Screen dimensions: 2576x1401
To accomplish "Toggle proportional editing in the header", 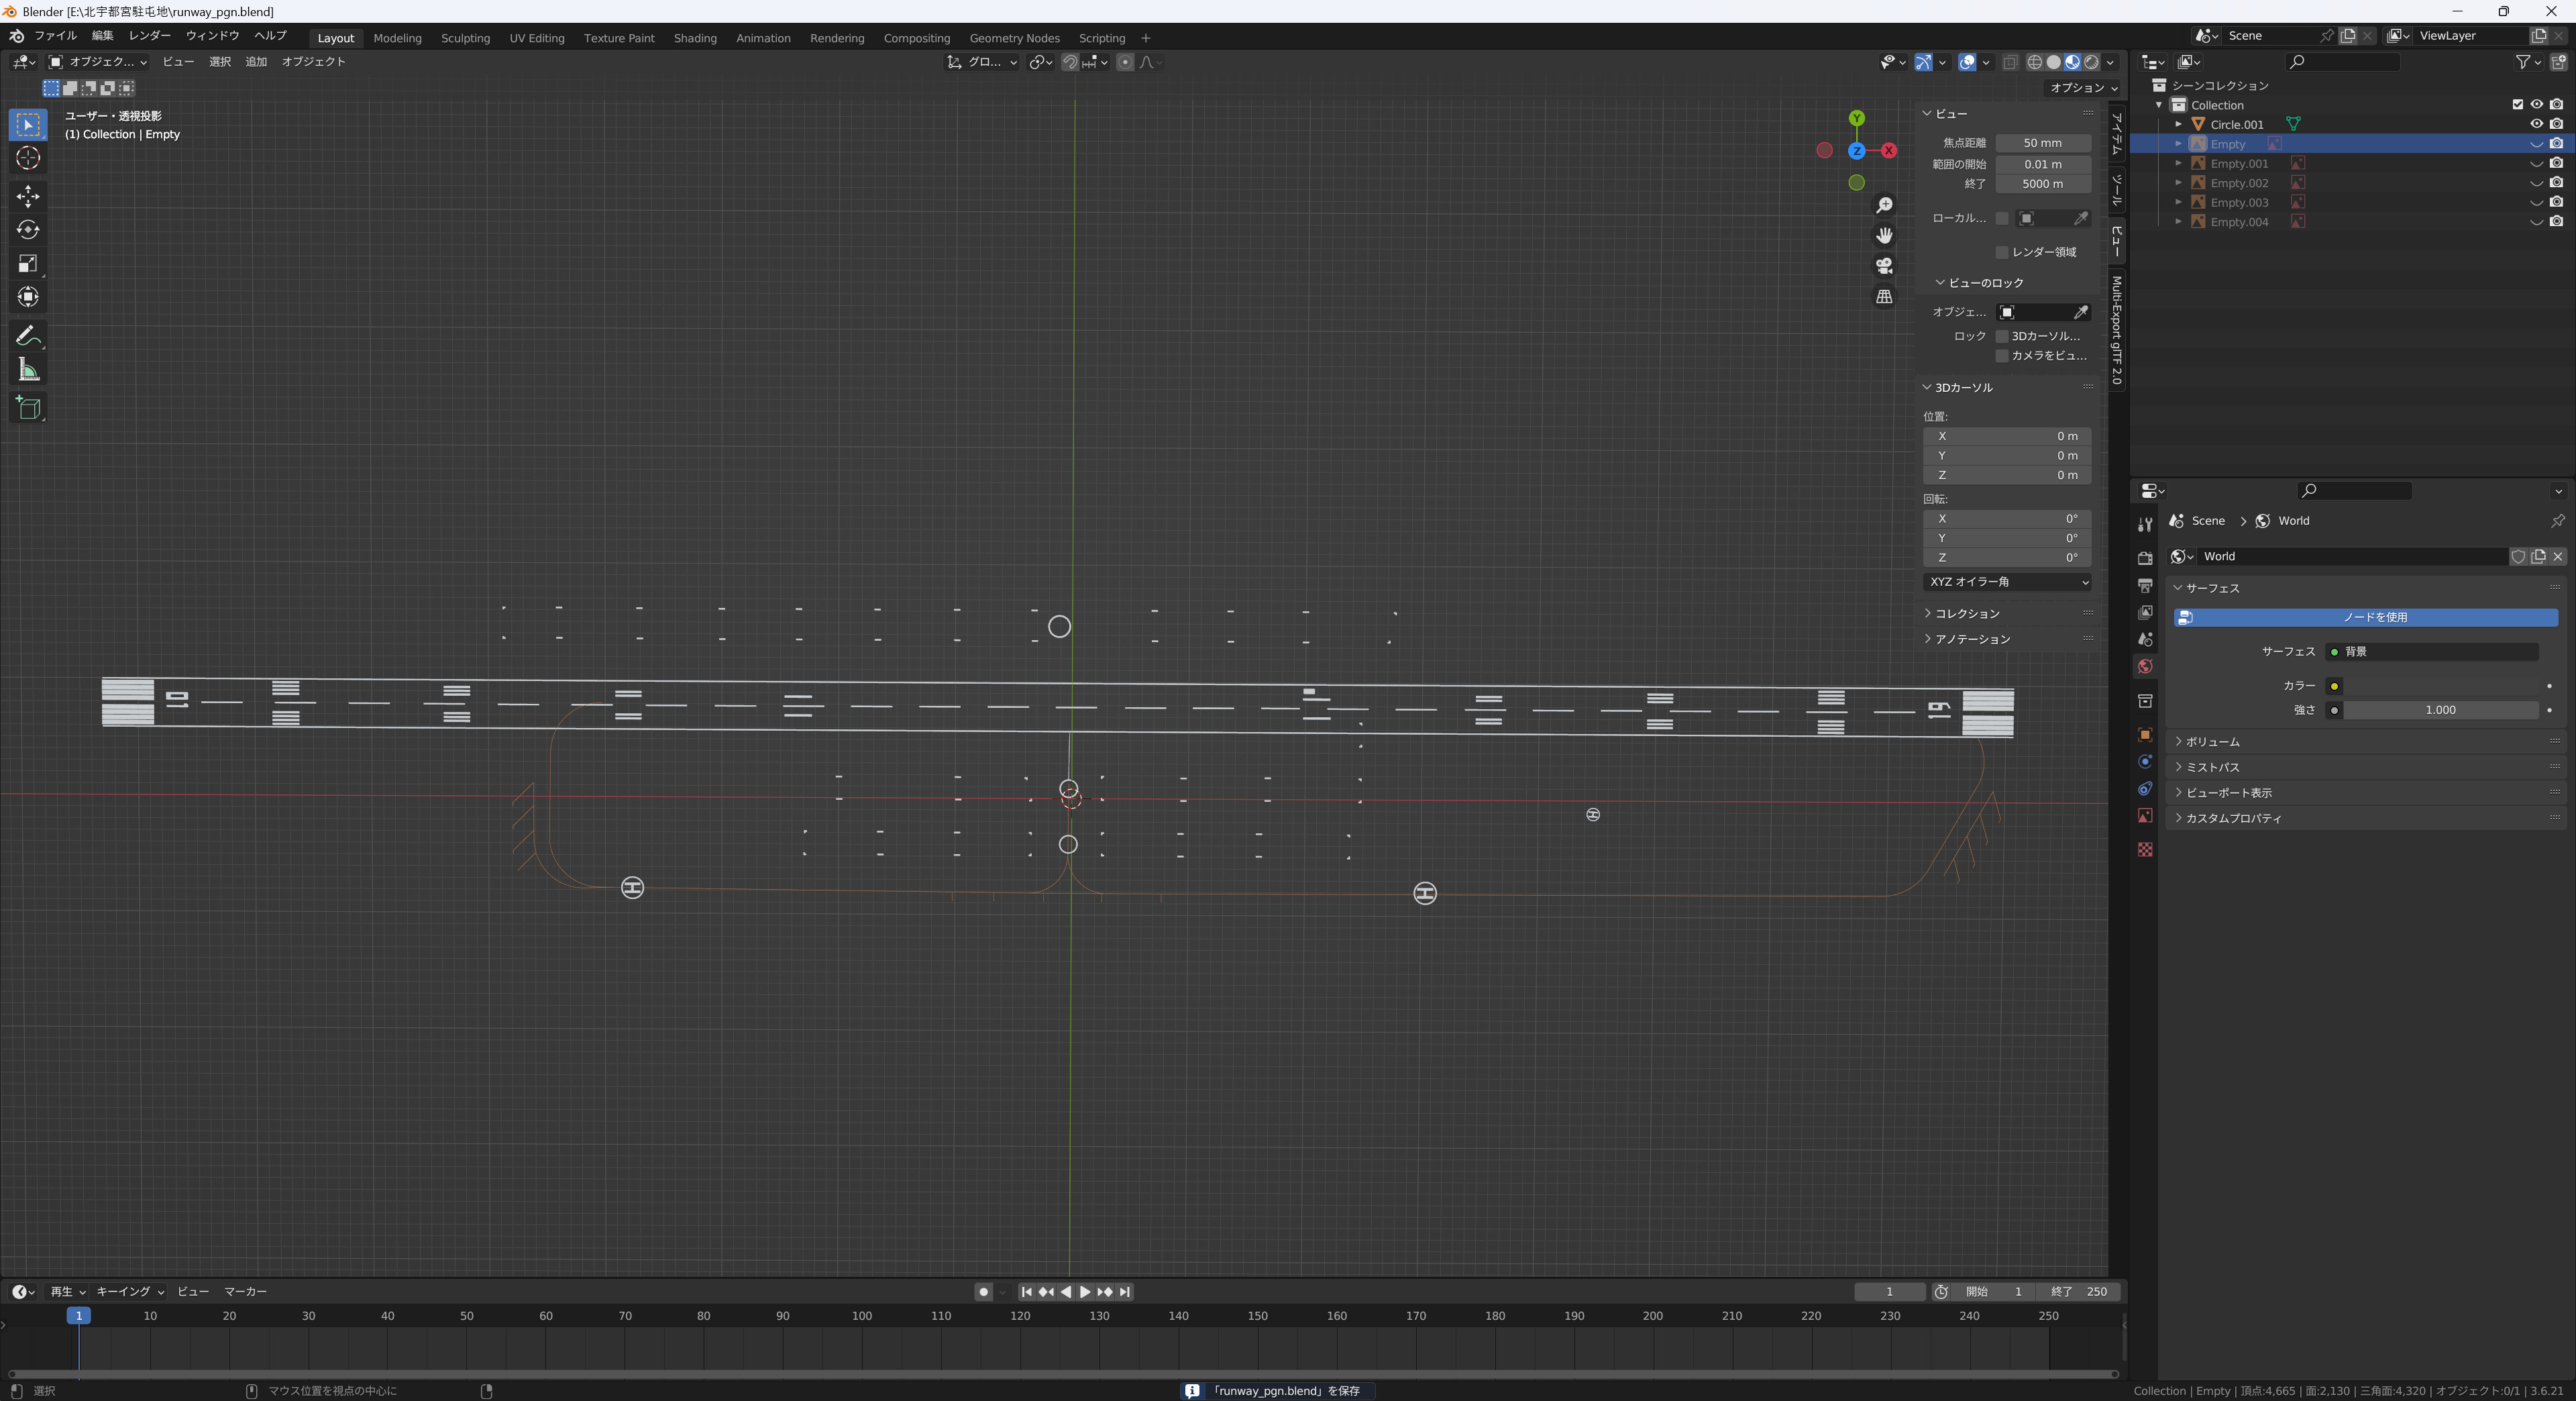I will 1125,62.
